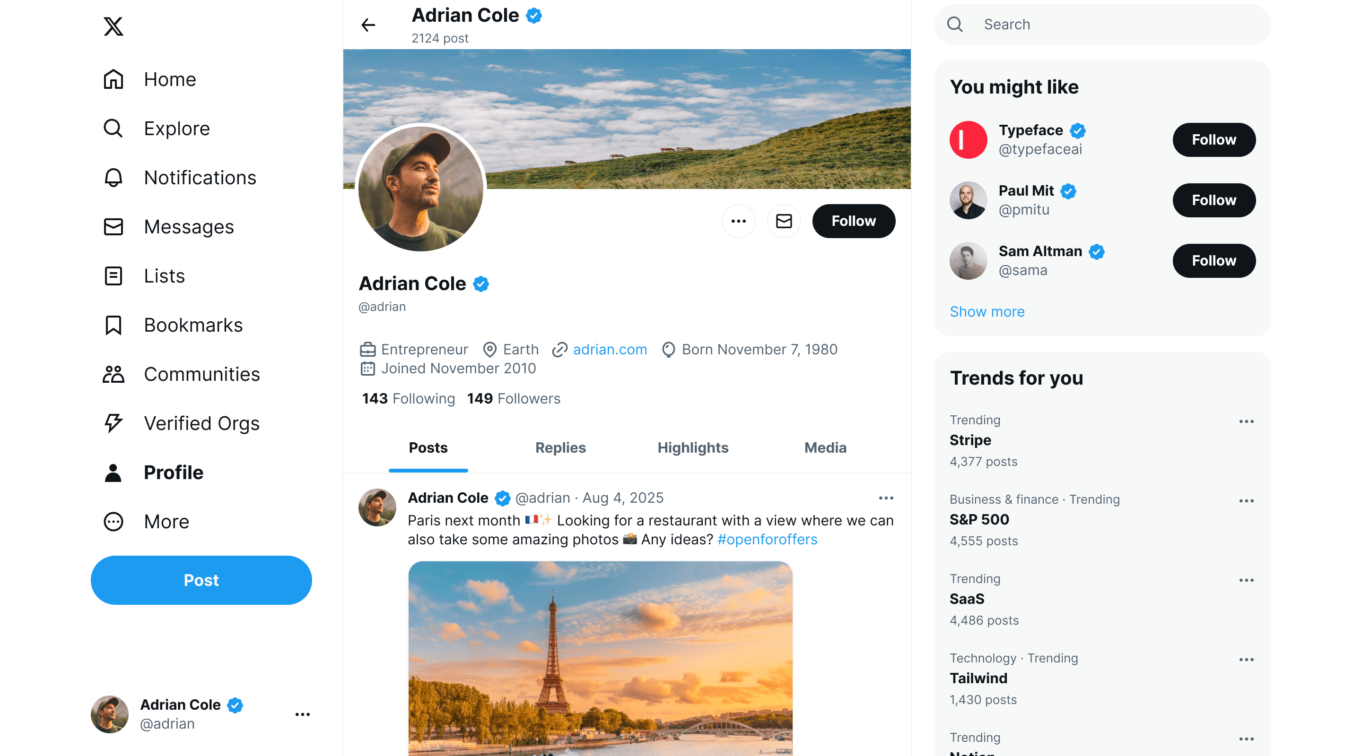Viewport: 1362px width, 756px height.
Task: Open the Lists section
Action: 164,276
